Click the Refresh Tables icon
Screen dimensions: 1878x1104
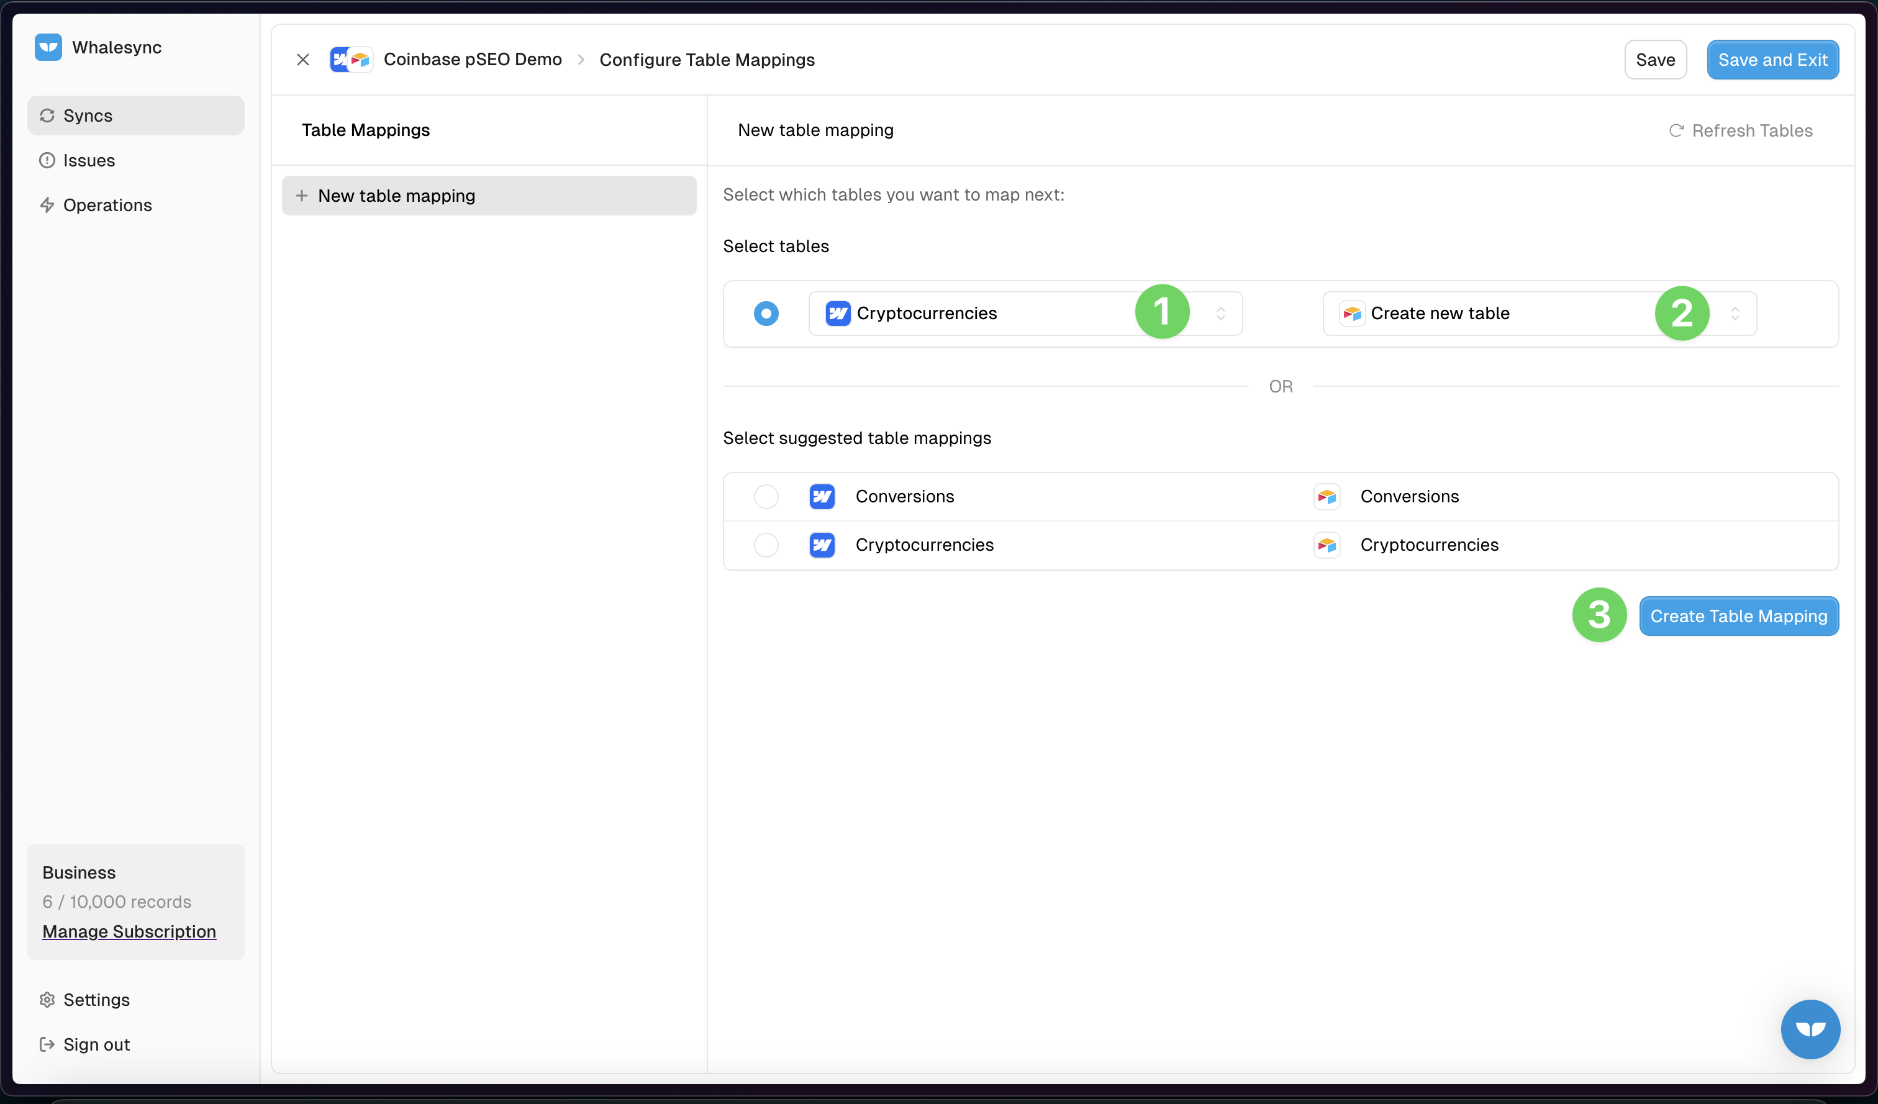[1676, 130]
